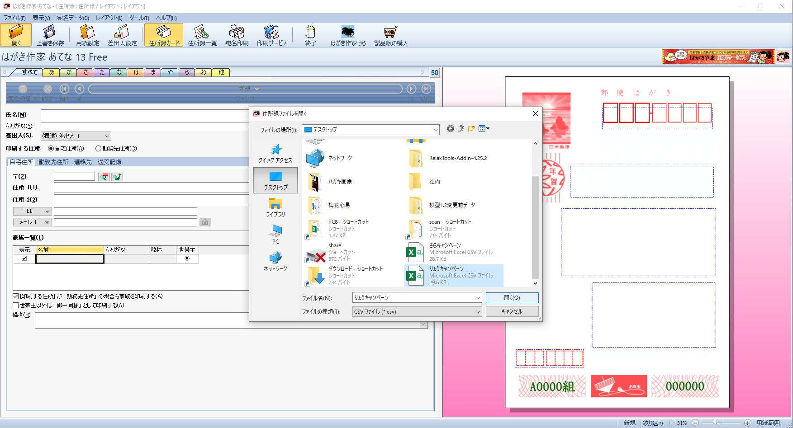Expand the ファイルの場所 location dropdown
The width and height of the screenshot is (793, 428).
tap(435, 130)
